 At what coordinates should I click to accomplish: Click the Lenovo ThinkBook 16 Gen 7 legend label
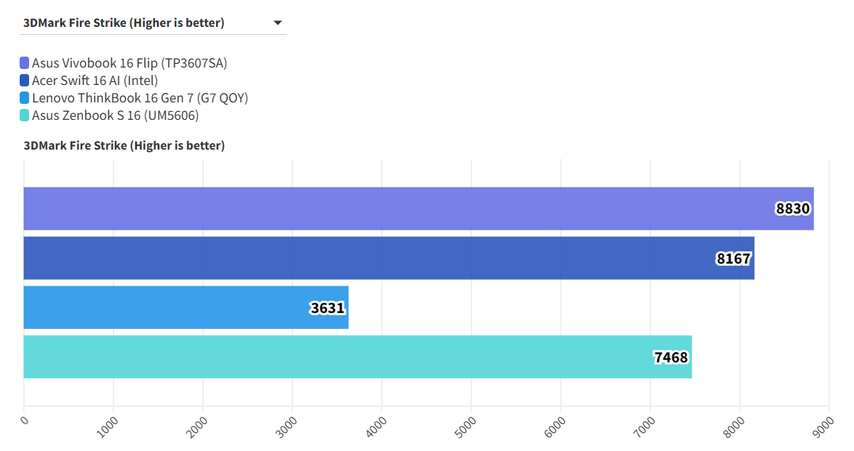click(x=140, y=98)
